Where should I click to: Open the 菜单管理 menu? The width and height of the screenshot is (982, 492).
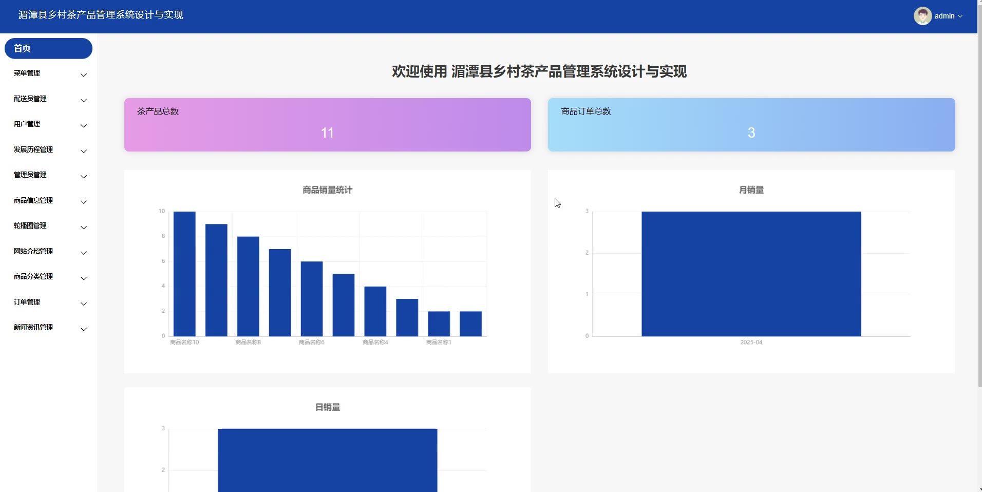(48, 73)
